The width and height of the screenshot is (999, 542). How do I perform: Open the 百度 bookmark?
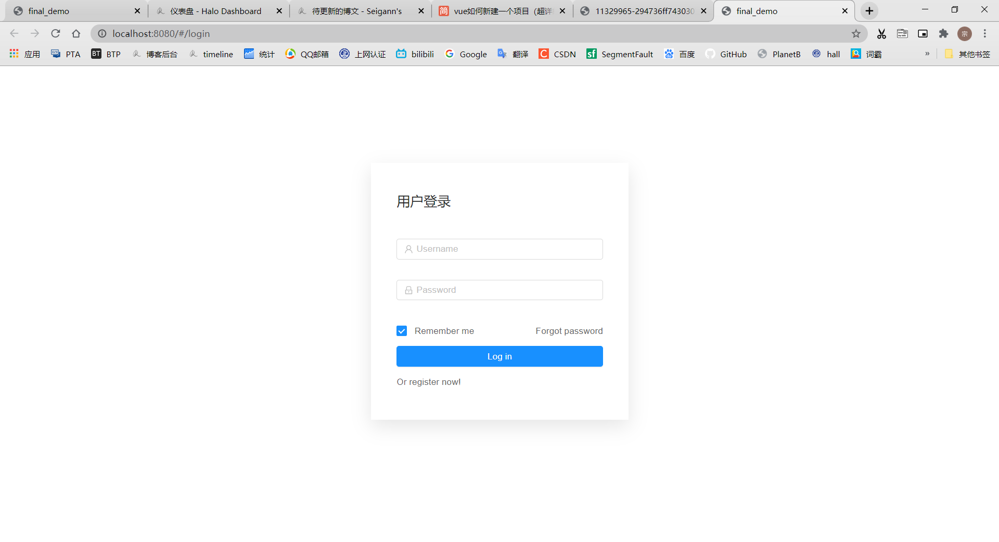680,54
